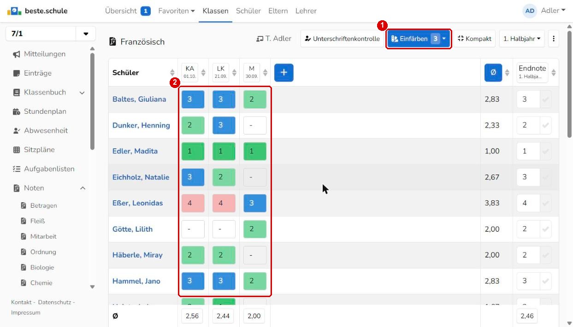The height and width of the screenshot is (327, 573).
Task: Click the Sitzpläne grid icon
Action: pyautogui.click(x=17, y=150)
